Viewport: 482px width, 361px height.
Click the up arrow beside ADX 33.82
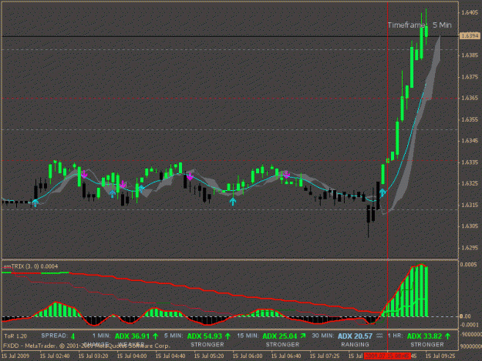point(447,336)
